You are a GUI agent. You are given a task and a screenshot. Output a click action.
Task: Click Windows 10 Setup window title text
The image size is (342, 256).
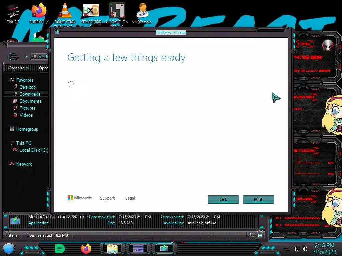coord(171,32)
